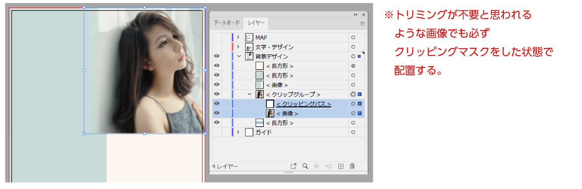The image size is (582, 189).
Task: Click the Make/Release Clipping Mask icon
Action: pyautogui.click(x=316, y=166)
